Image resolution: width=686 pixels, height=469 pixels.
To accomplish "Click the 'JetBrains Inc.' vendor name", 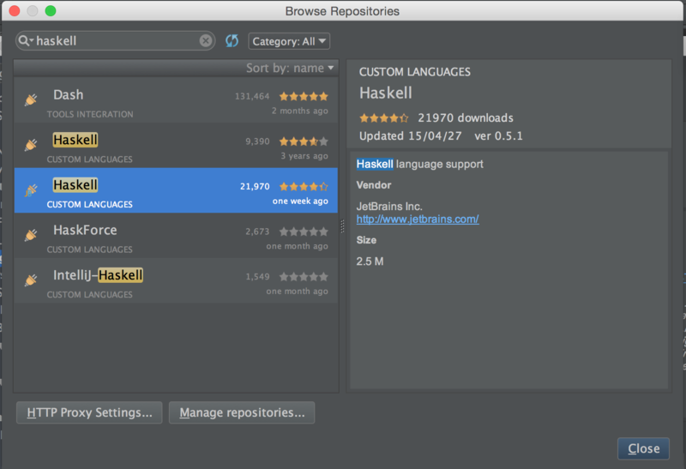I will point(389,206).
